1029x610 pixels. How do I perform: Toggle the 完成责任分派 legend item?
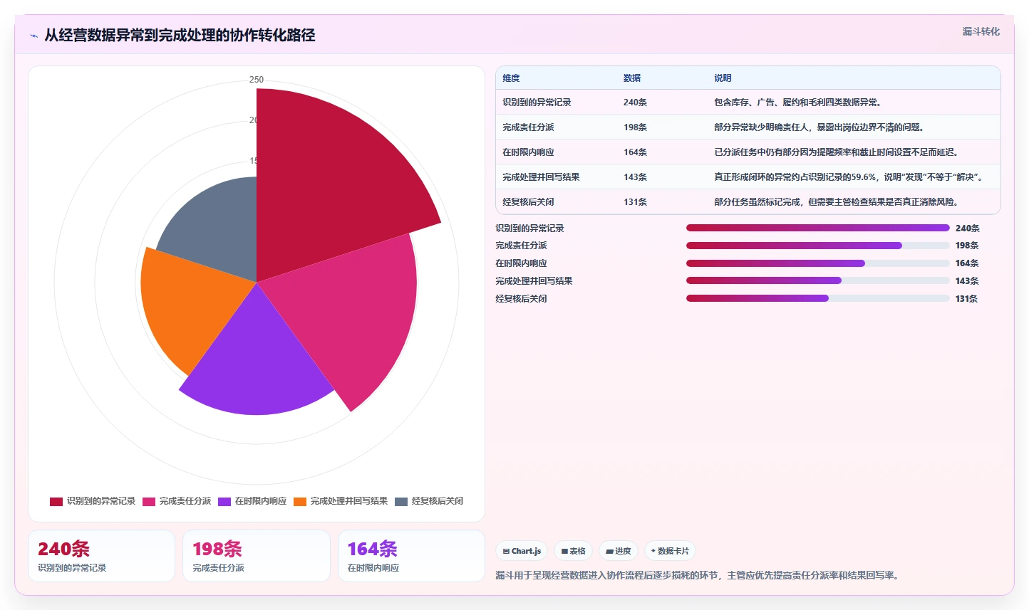tap(177, 501)
